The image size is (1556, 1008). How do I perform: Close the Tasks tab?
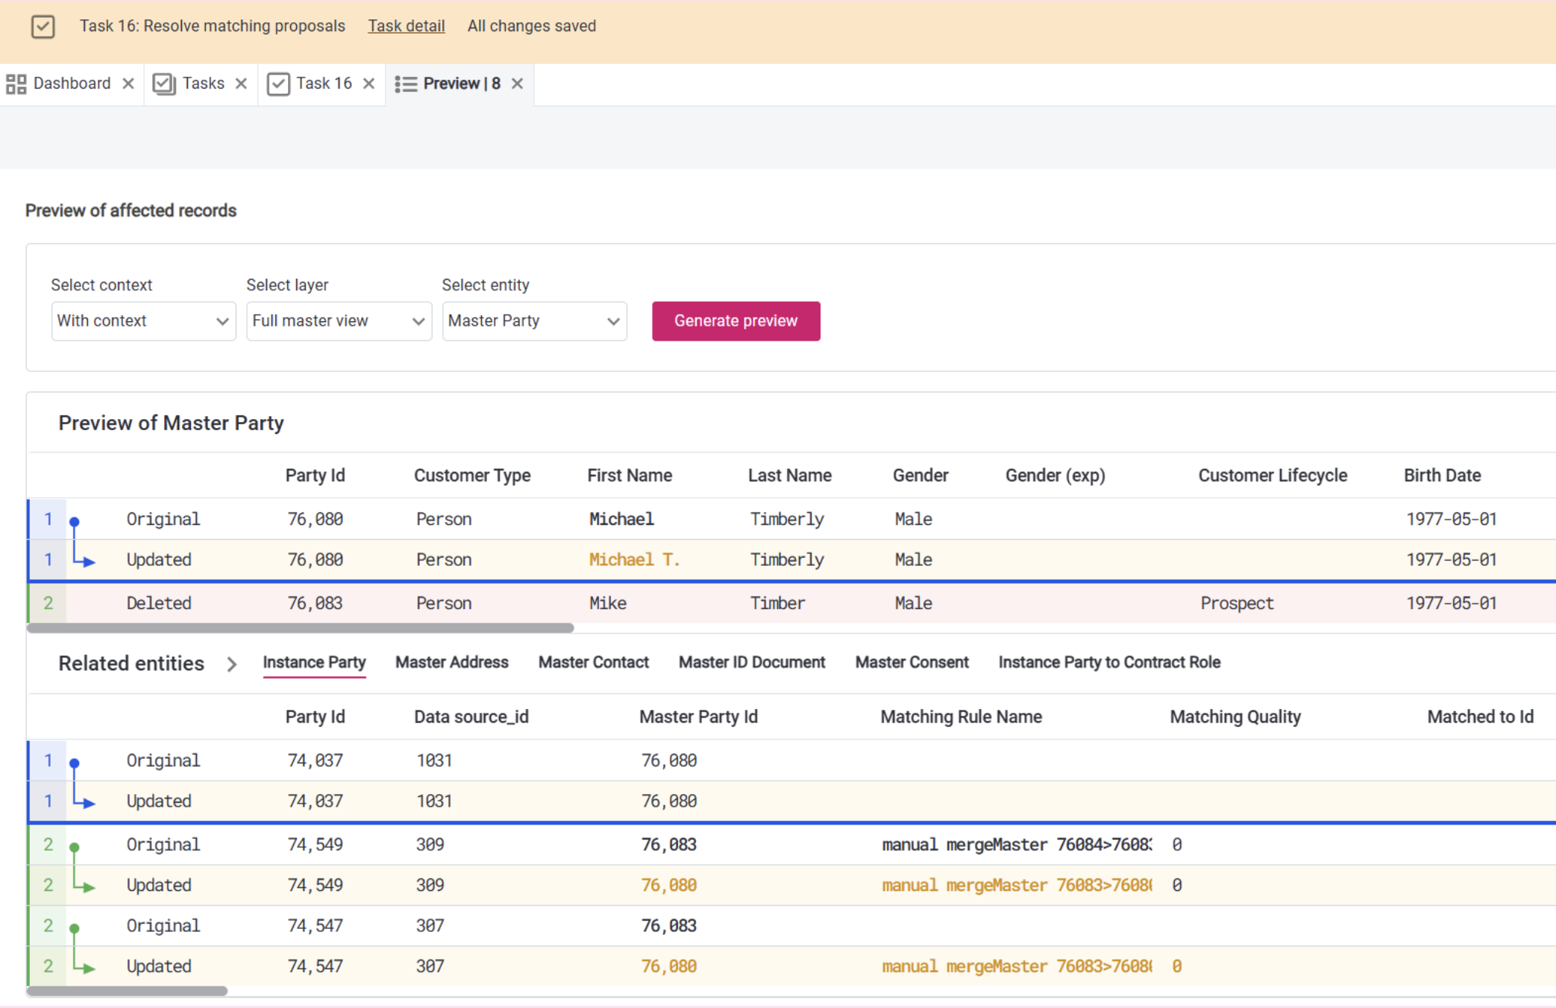(x=241, y=84)
